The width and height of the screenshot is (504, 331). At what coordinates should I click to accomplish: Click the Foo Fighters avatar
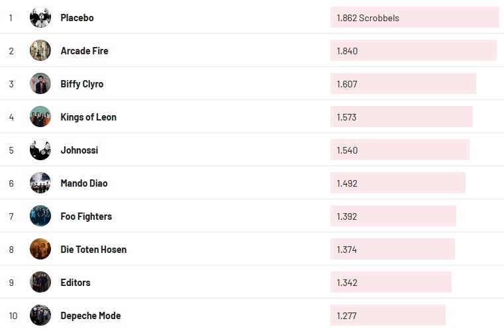tap(40, 216)
